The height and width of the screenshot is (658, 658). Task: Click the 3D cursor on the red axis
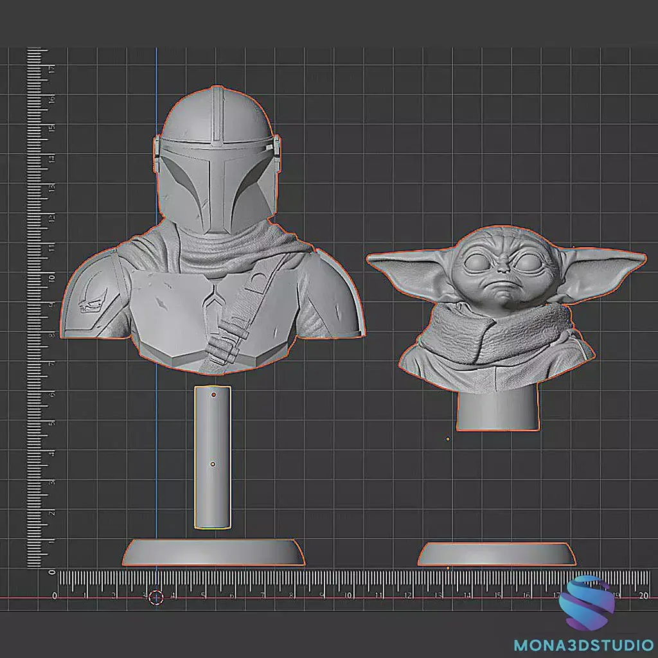coord(156,598)
